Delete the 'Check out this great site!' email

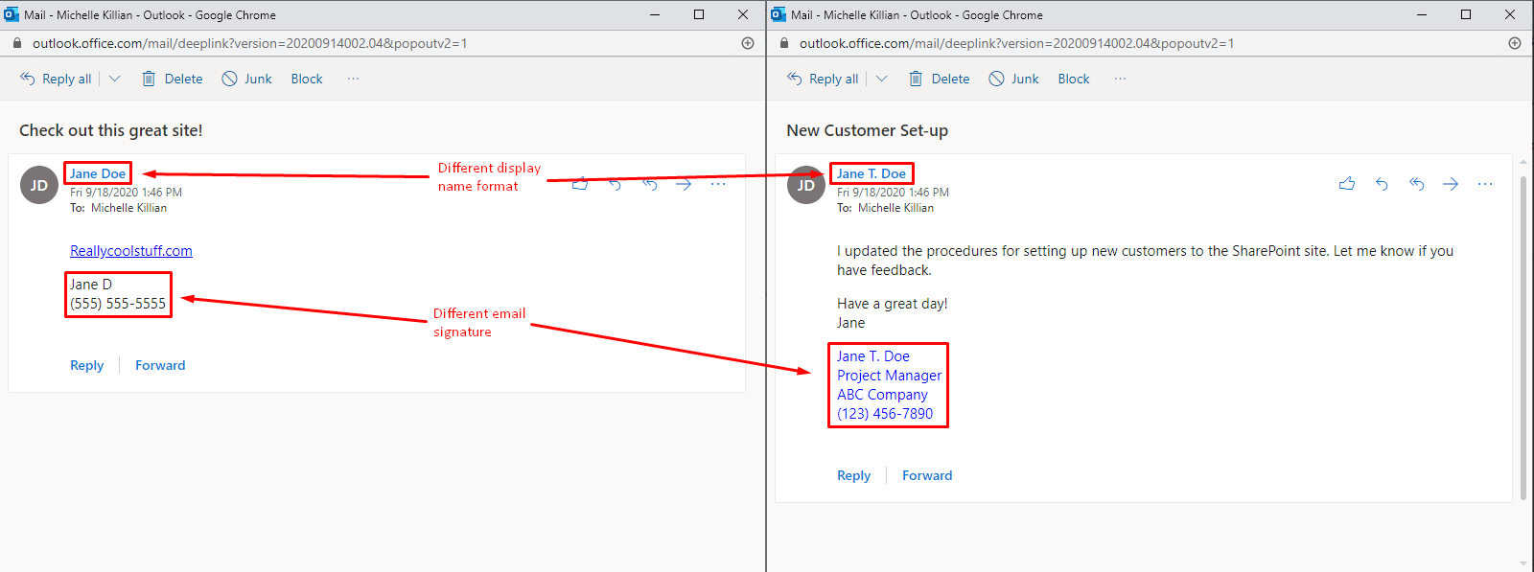[x=173, y=79]
